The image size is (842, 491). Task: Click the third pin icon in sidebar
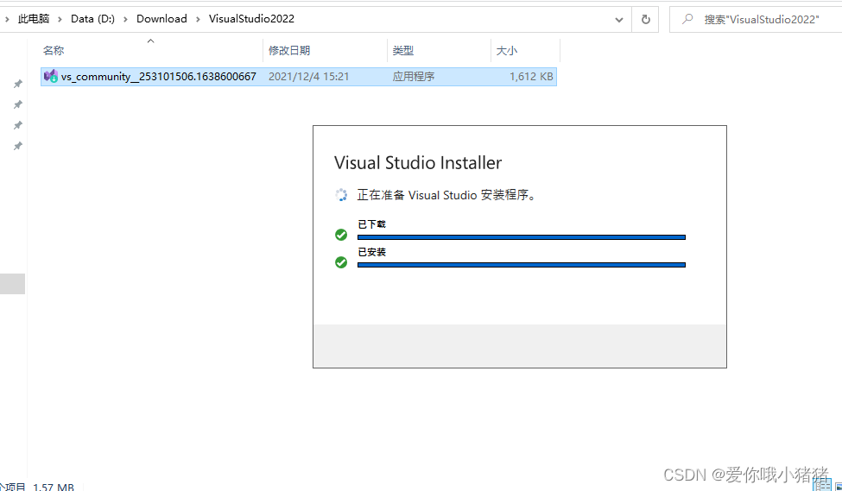click(x=18, y=125)
